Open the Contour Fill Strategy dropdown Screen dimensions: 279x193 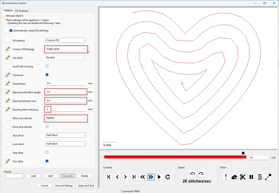tap(66, 49)
